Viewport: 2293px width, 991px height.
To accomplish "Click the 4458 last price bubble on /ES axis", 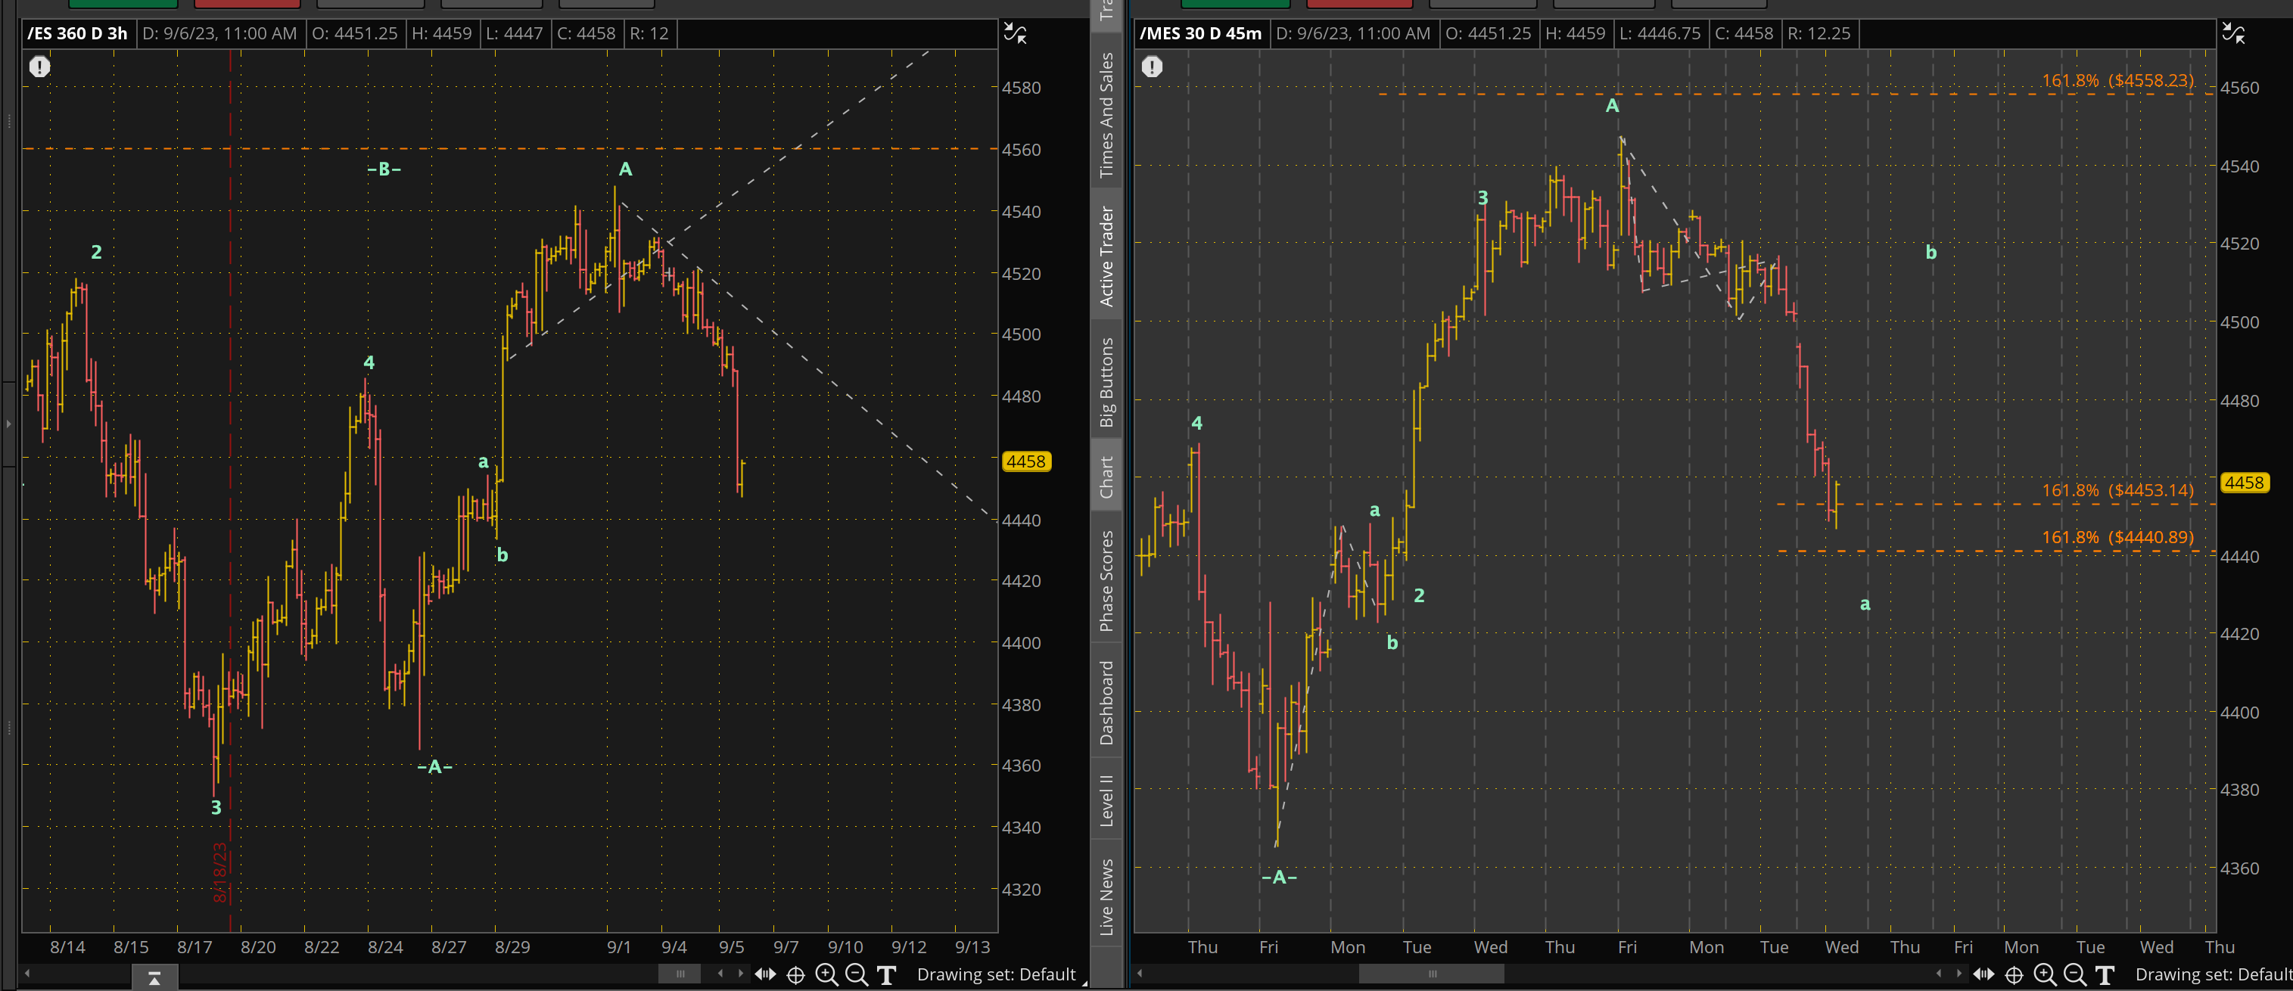I will [1026, 461].
